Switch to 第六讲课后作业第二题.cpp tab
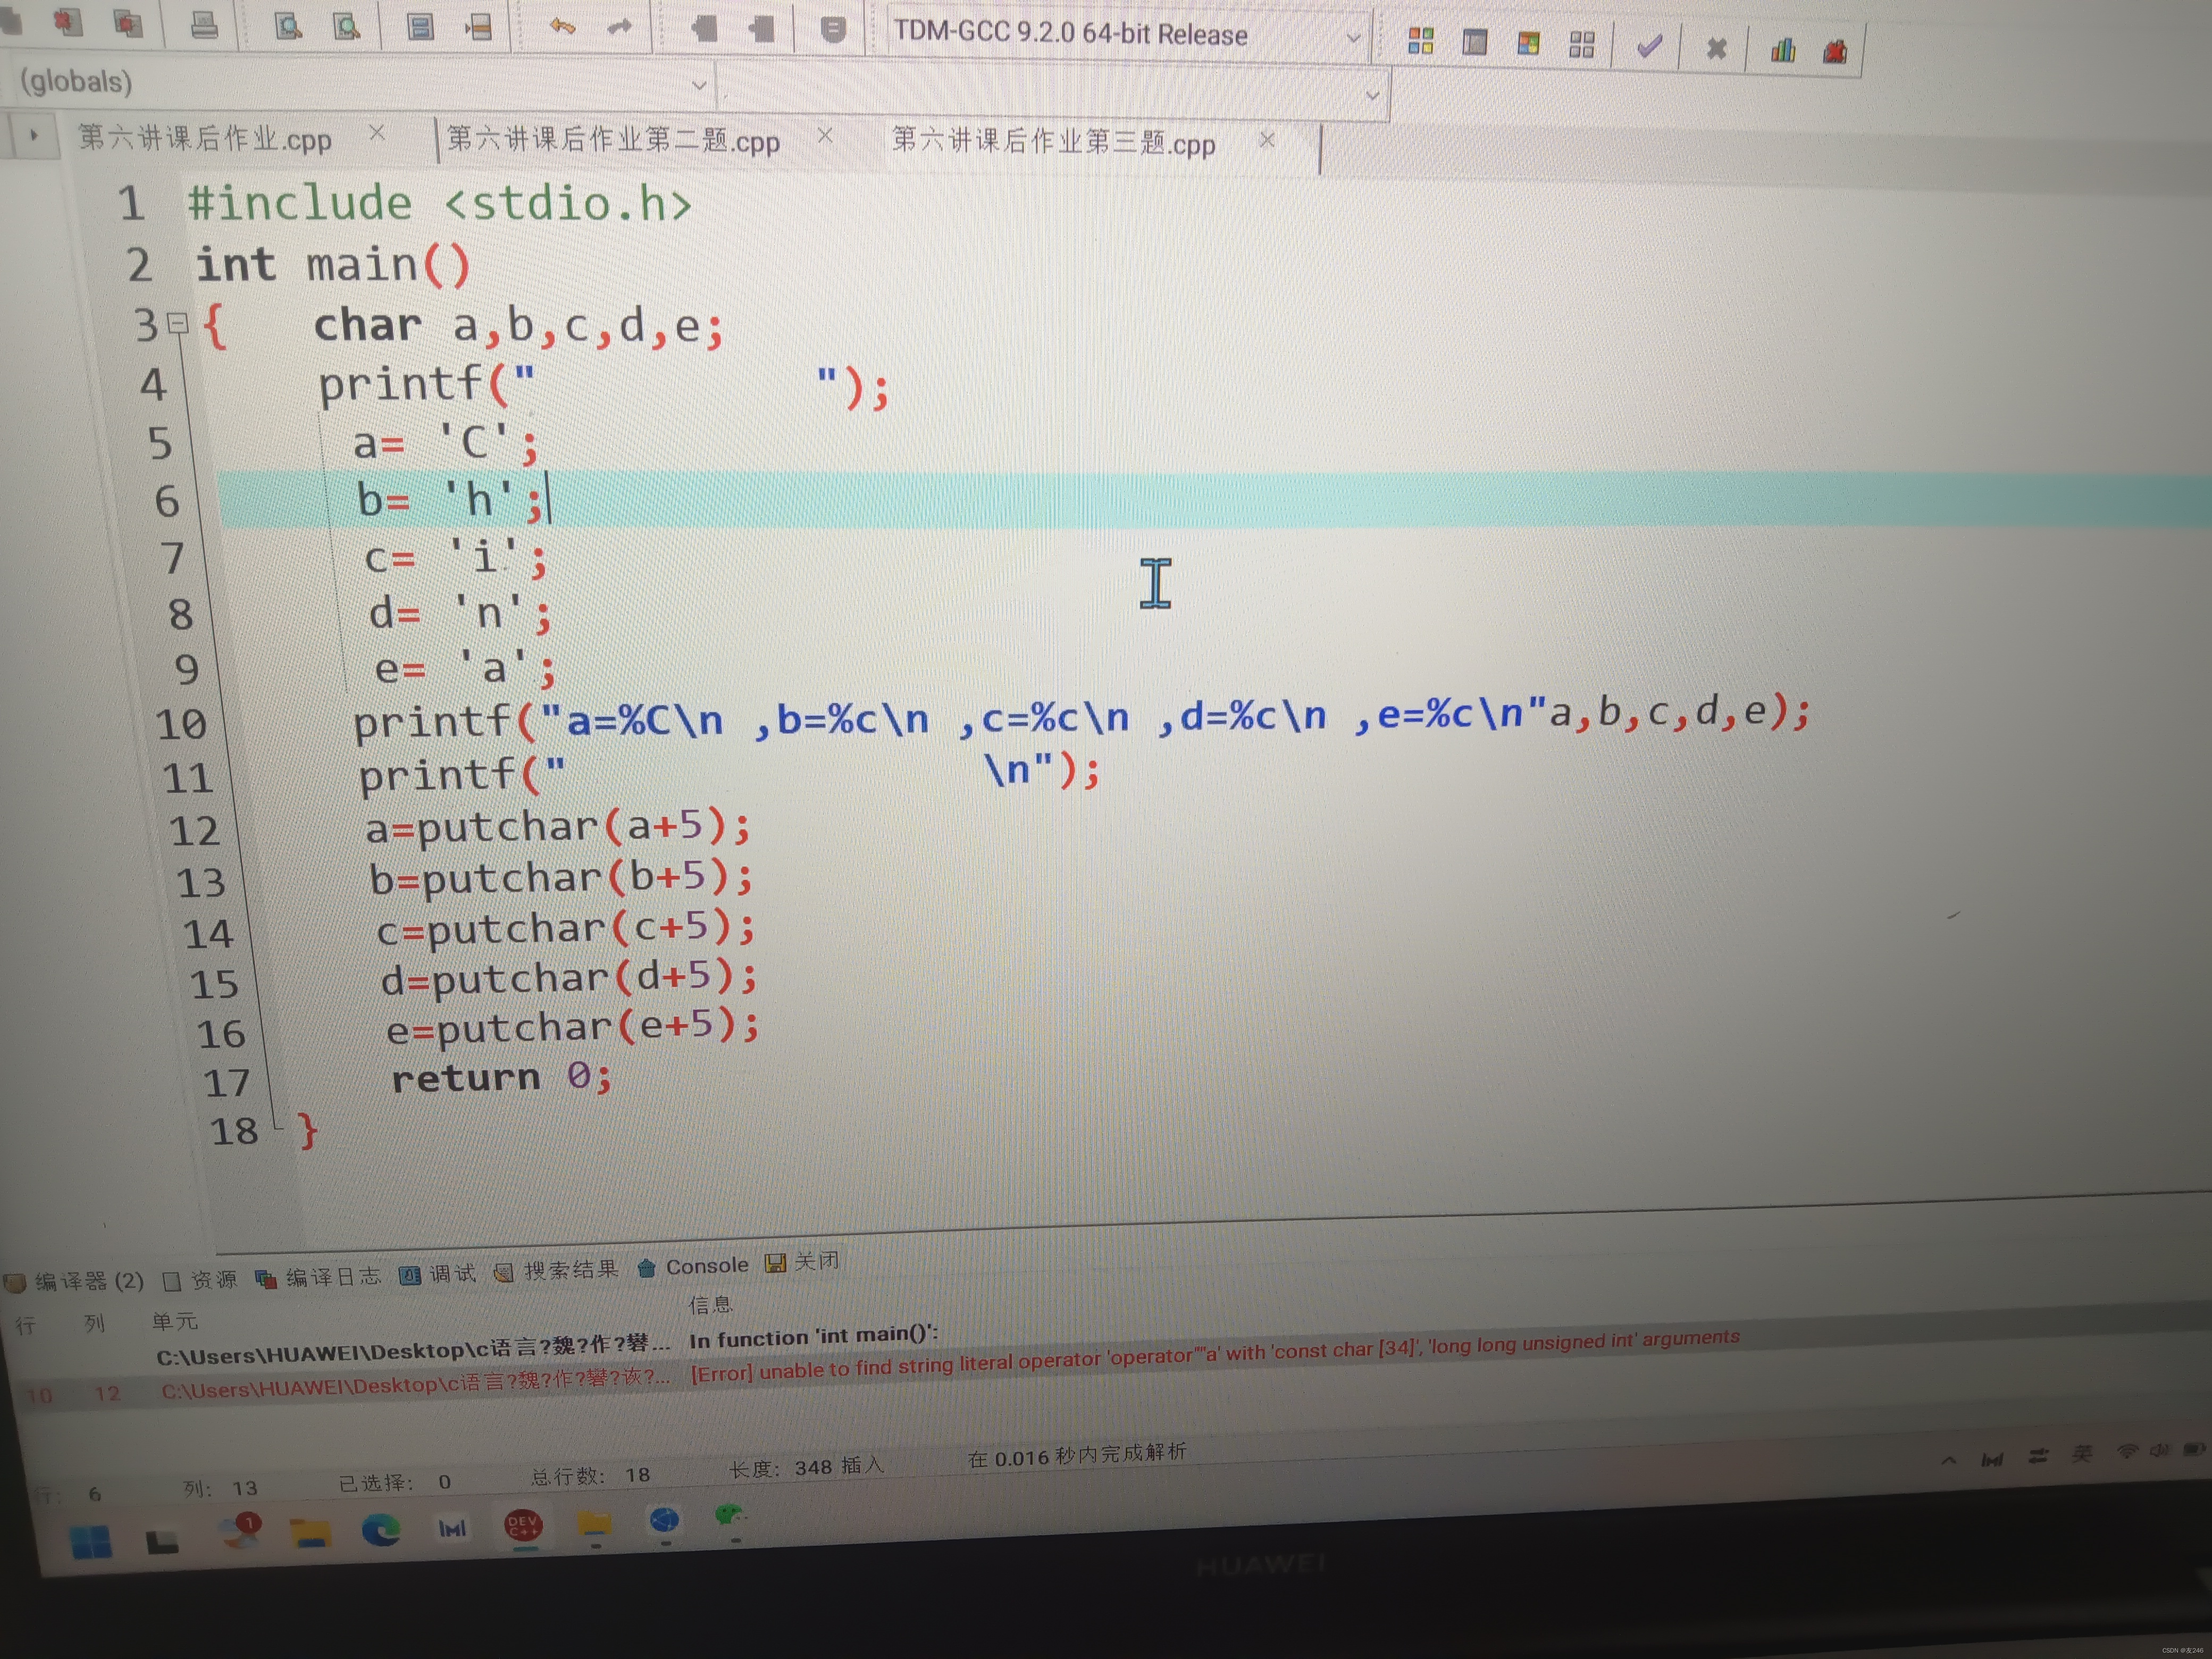Screen dimensions: 2212x1659 coord(613,140)
